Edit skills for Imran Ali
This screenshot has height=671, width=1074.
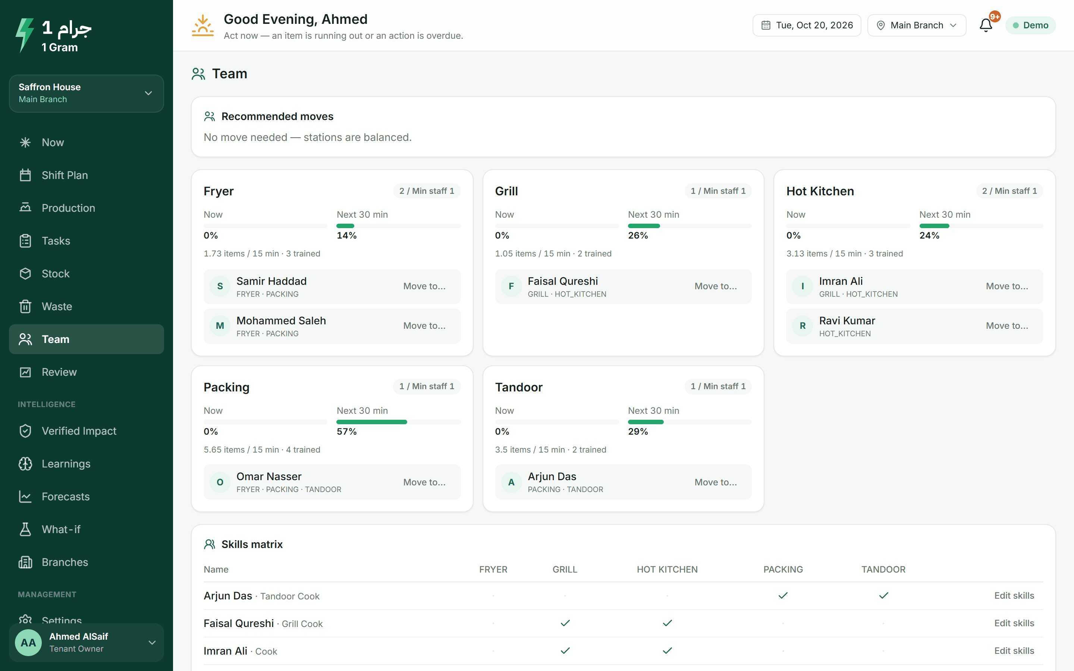pos(1014,650)
